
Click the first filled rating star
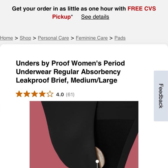click(x=19, y=94)
